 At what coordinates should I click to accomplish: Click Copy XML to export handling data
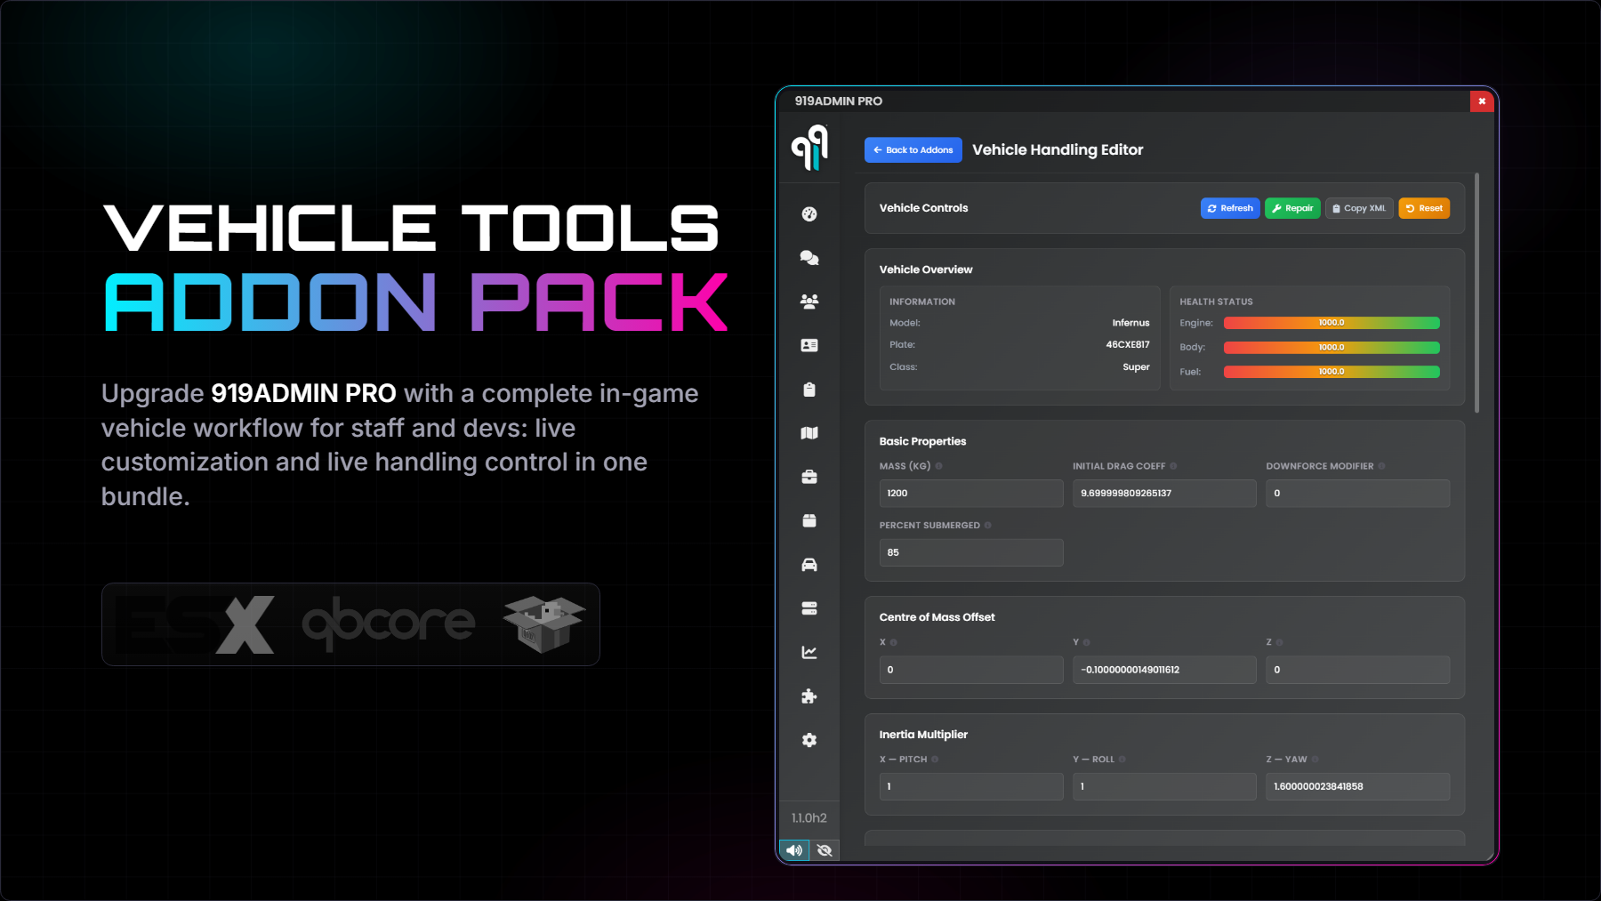(x=1358, y=207)
